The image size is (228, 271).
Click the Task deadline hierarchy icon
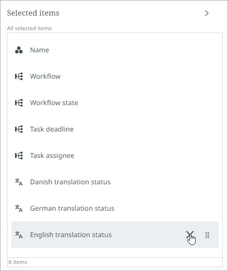point(19,129)
